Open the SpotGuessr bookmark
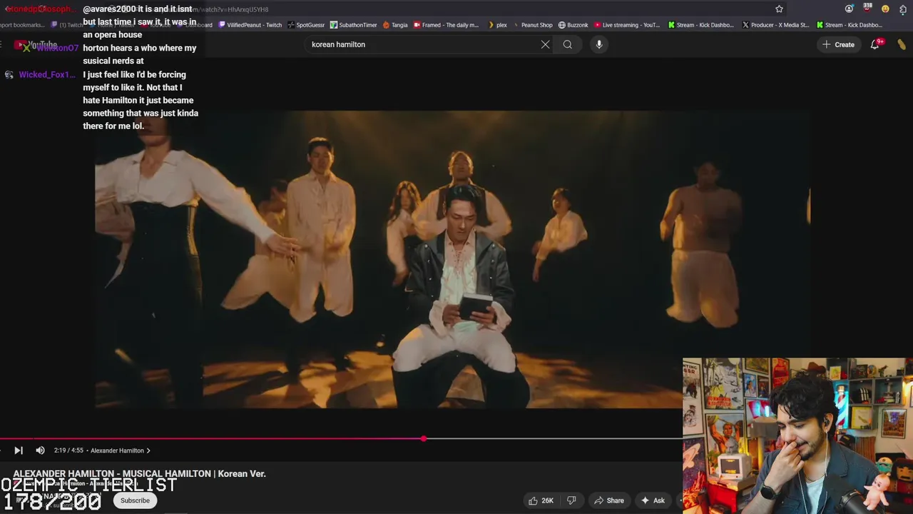 click(x=306, y=25)
